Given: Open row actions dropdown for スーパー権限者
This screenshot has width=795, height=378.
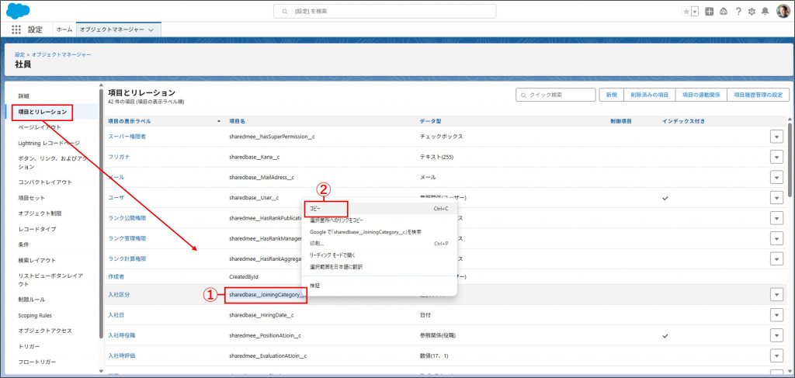Looking at the screenshot, I should coord(776,137).
